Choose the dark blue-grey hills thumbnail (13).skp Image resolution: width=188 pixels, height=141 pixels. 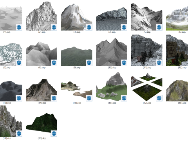point(11,91)
